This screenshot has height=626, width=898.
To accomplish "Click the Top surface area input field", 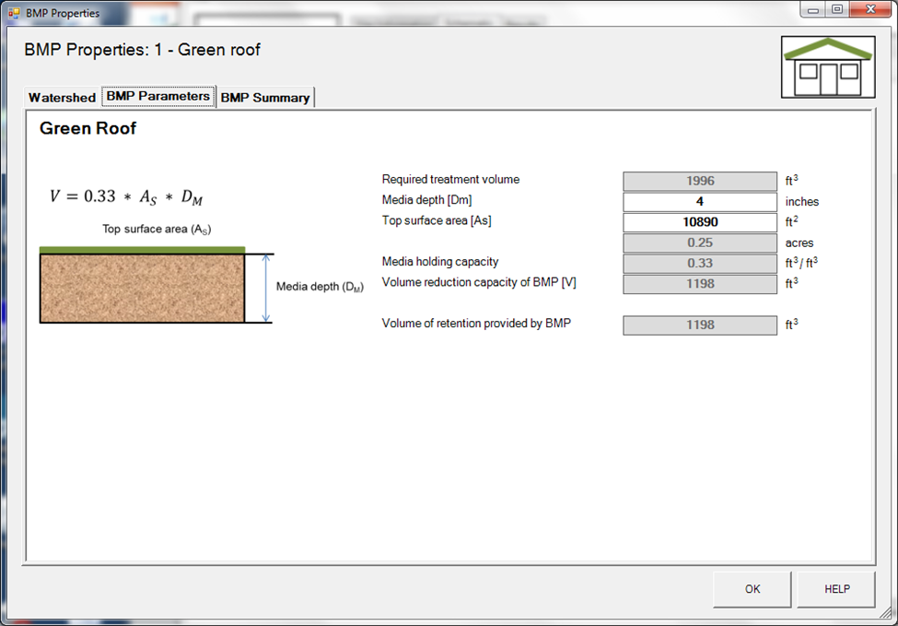I will pyautogui.click(x=700, y=222).
